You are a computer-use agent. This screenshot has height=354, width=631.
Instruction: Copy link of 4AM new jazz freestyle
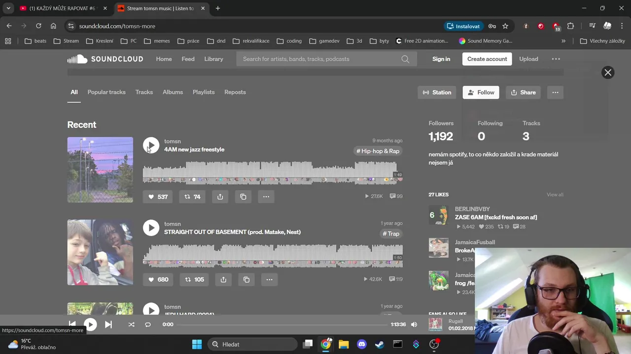pyautogui.click(x=243, y=197)
